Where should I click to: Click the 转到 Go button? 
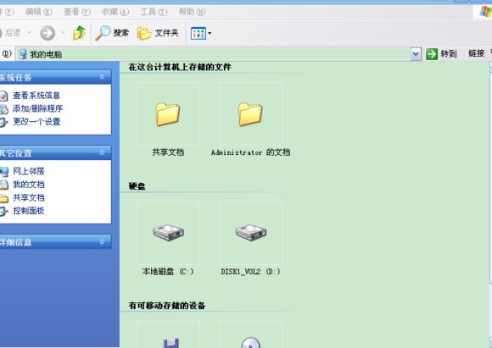[441, 54]
